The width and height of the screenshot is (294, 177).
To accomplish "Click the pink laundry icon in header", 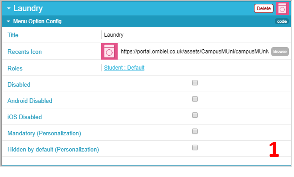I will pyautogui.click(x=282, y=9).
